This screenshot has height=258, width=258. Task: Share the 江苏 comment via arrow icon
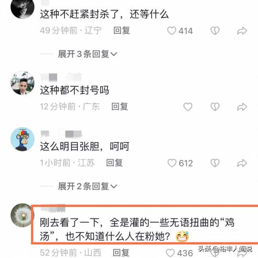(x=242, y=163)
